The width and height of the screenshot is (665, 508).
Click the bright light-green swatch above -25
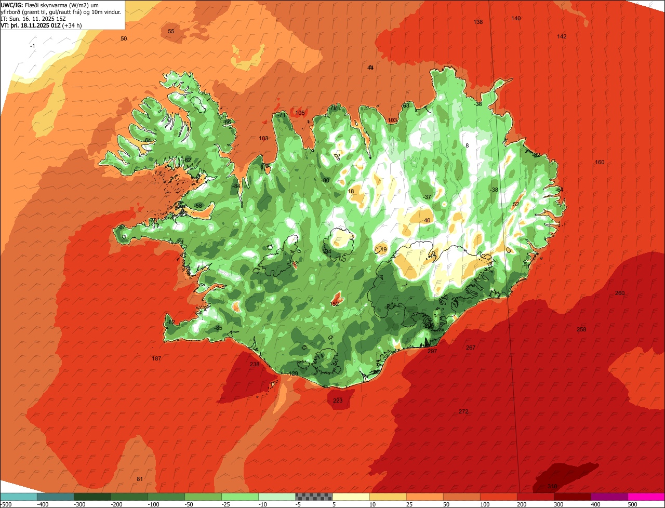[x=240, y=497]
